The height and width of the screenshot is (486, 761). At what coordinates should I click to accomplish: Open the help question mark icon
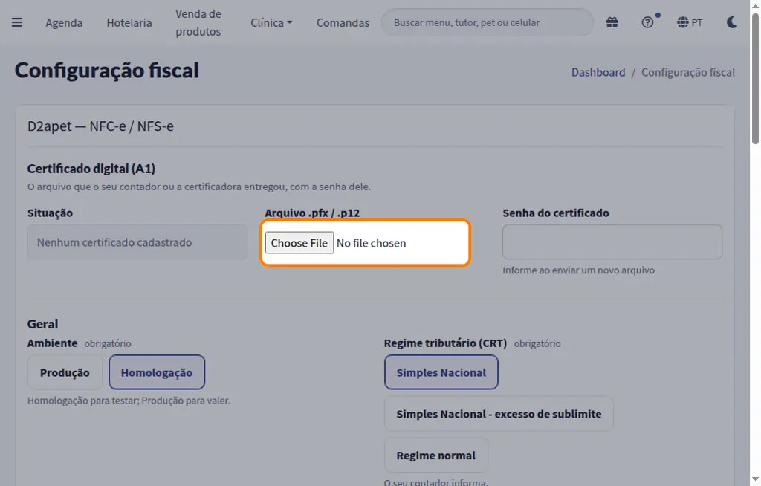(x=647, y=22)
